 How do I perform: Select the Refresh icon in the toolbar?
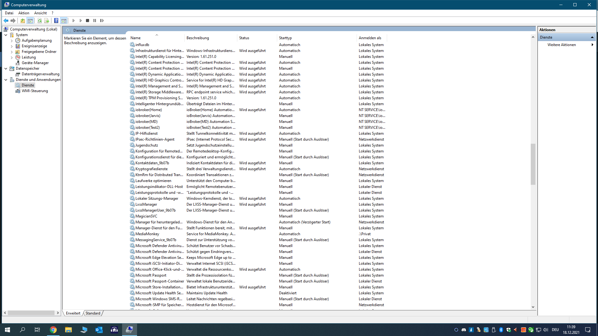tap(40, 21)
